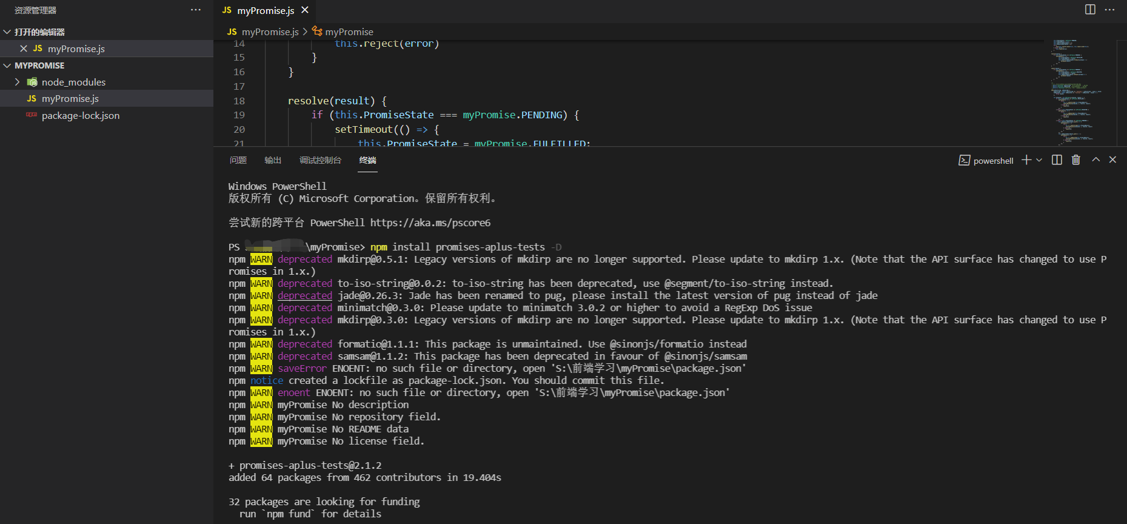This screenshot has width=1127, height=524.
Task: Switch to the 调试控制台 debug console tab
Action: [320, 160]
